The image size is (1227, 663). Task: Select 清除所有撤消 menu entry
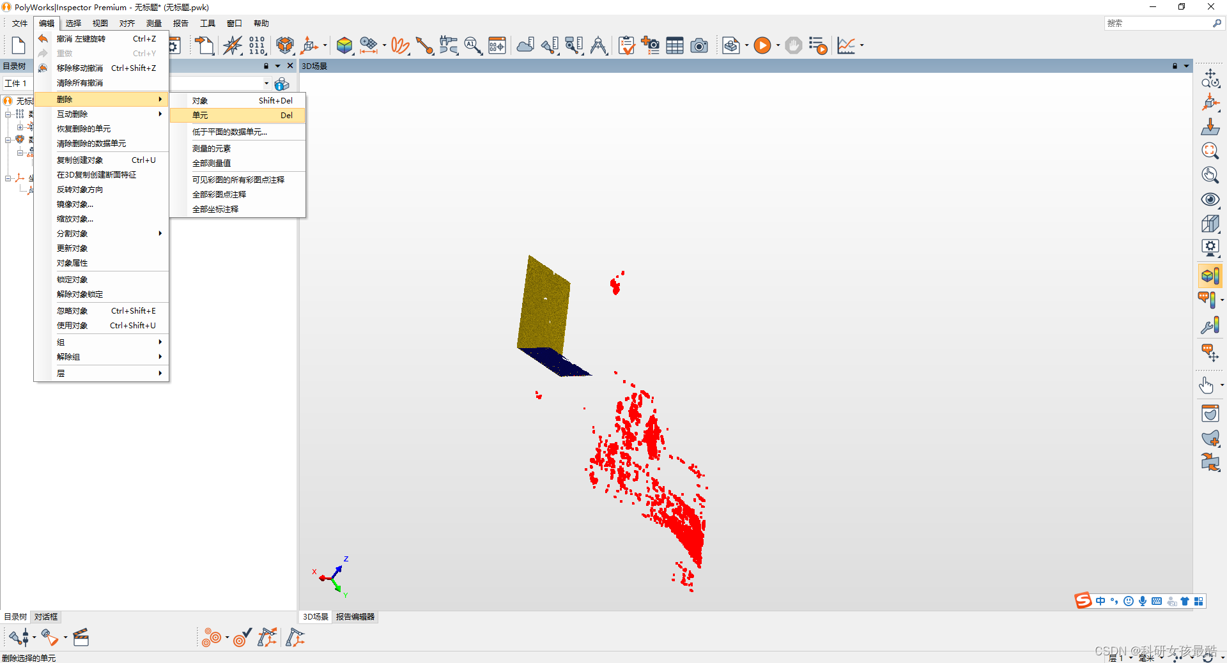tap(102, 83)
